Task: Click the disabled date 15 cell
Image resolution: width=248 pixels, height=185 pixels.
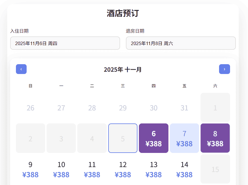Action: click(x=215, y=169)
